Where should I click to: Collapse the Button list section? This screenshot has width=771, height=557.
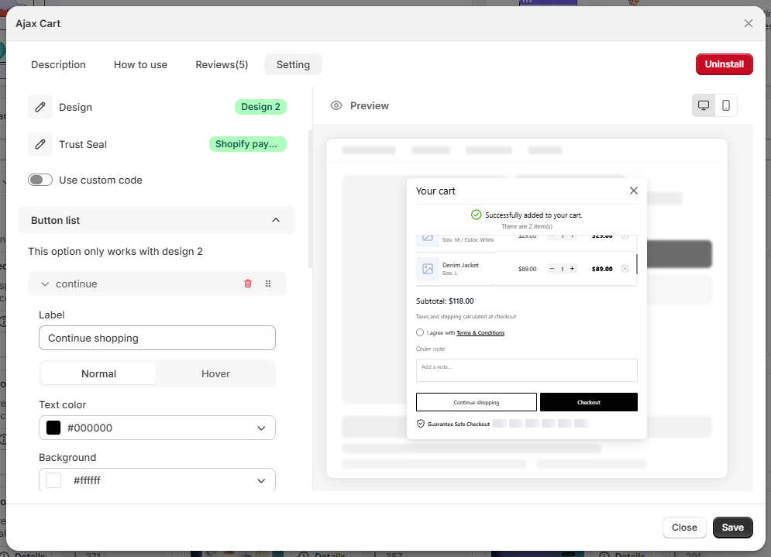click(x=276, y=220)
